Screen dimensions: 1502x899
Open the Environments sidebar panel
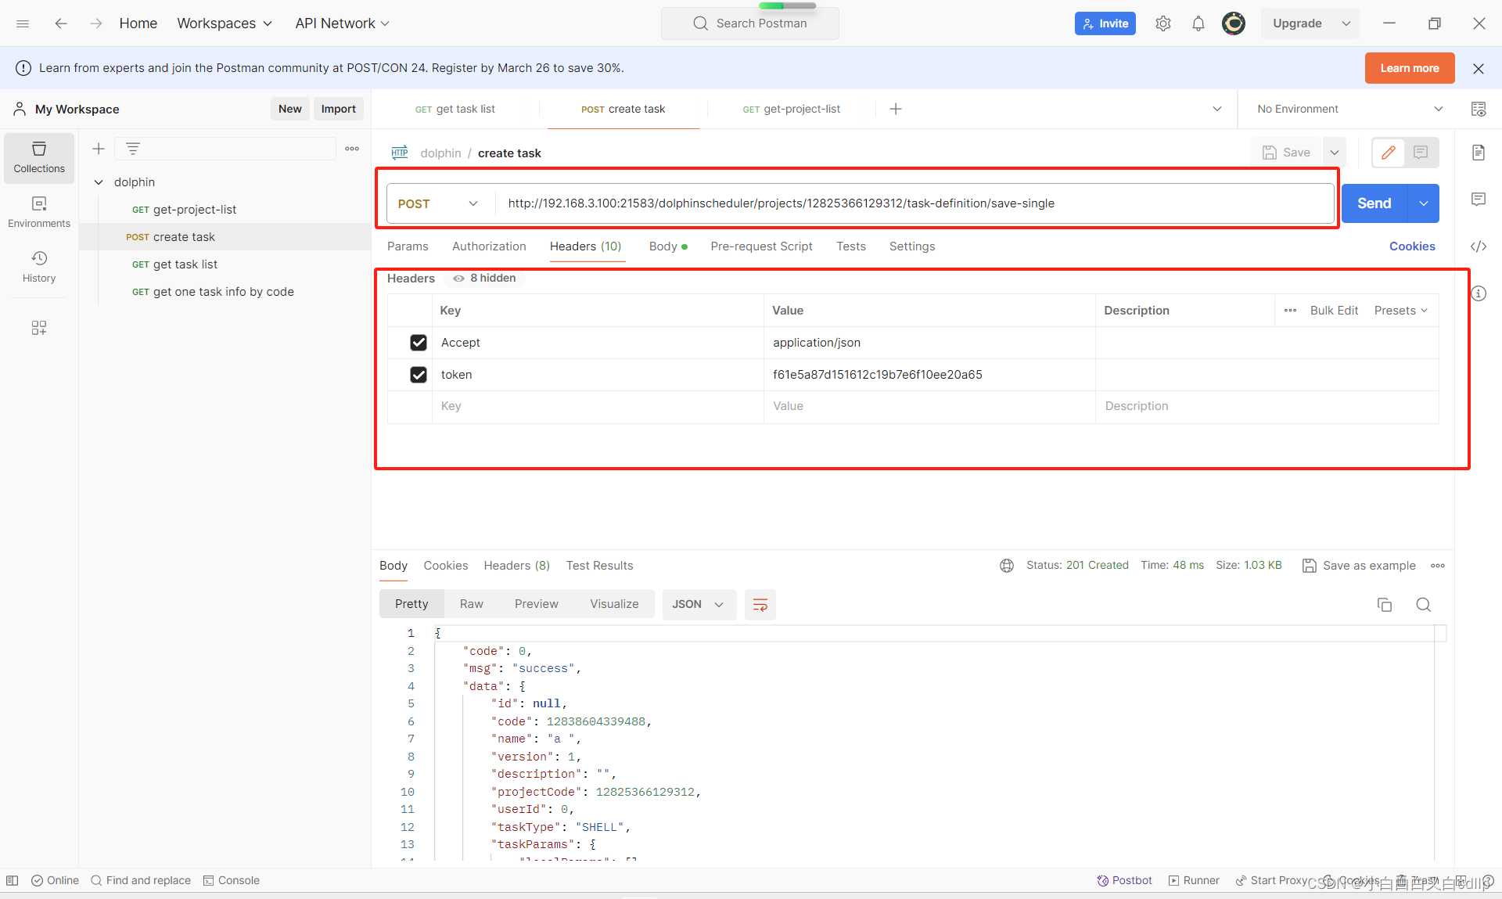point(39,212)
